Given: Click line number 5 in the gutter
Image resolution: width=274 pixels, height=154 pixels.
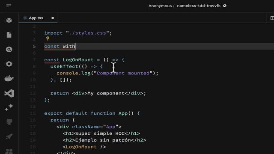Looking at the screenshot, I should click(34, 47).
